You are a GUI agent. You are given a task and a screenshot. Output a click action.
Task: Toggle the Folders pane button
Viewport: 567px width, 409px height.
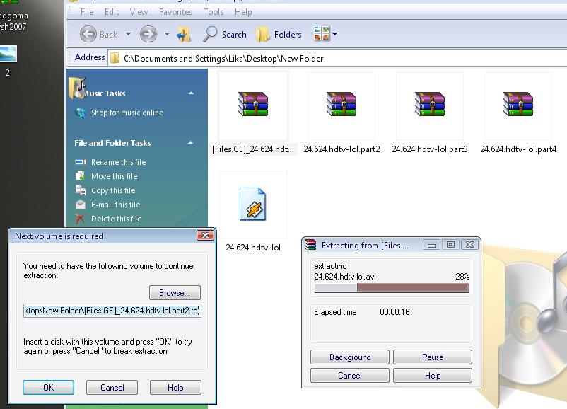tap(279, 34)
